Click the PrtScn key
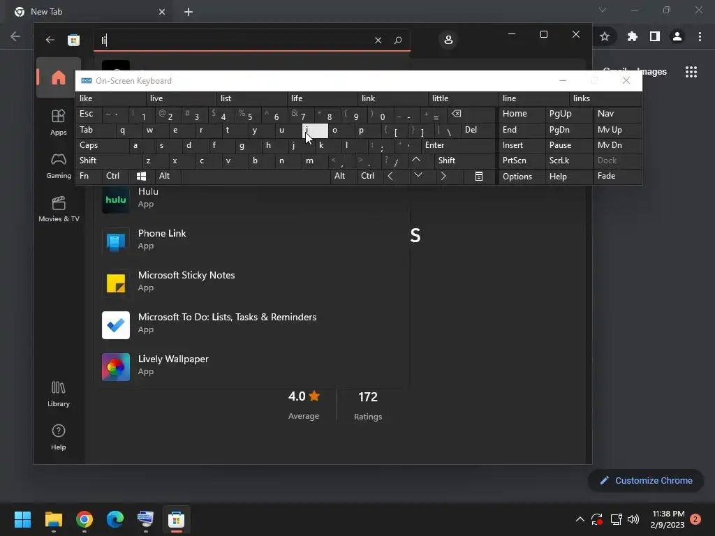 521,161
